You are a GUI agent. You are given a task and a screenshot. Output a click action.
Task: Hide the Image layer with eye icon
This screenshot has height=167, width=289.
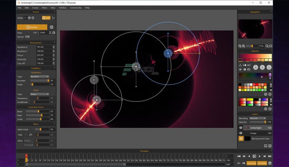[241, 133]
